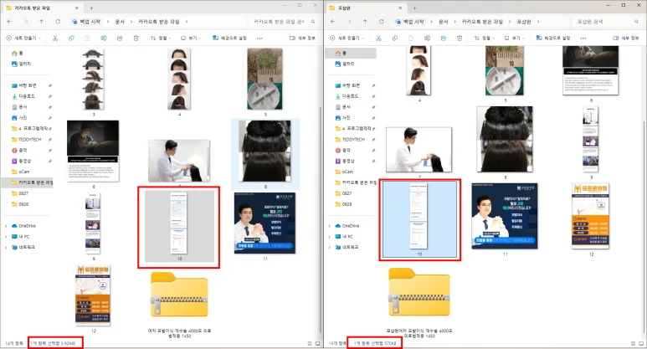The width and height of the screenshot is (647, 349).
Task: Click the Copy icon in right window toolbar
Action: click(394, 38)
